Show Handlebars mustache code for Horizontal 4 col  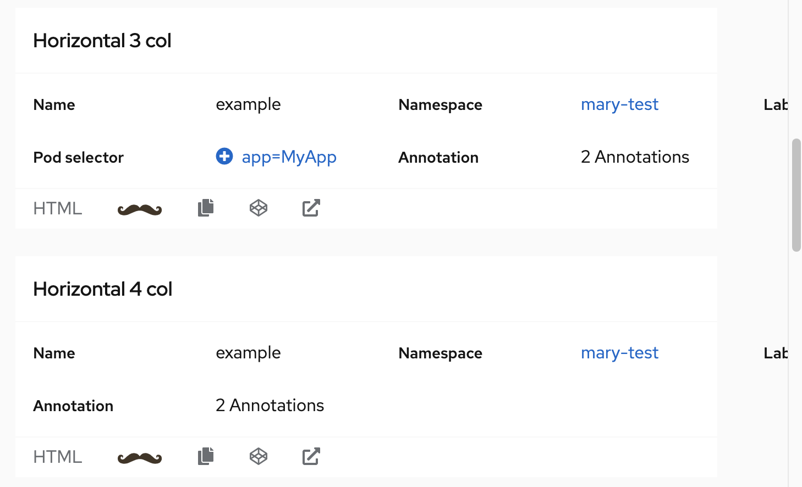(x=140, y=457)
